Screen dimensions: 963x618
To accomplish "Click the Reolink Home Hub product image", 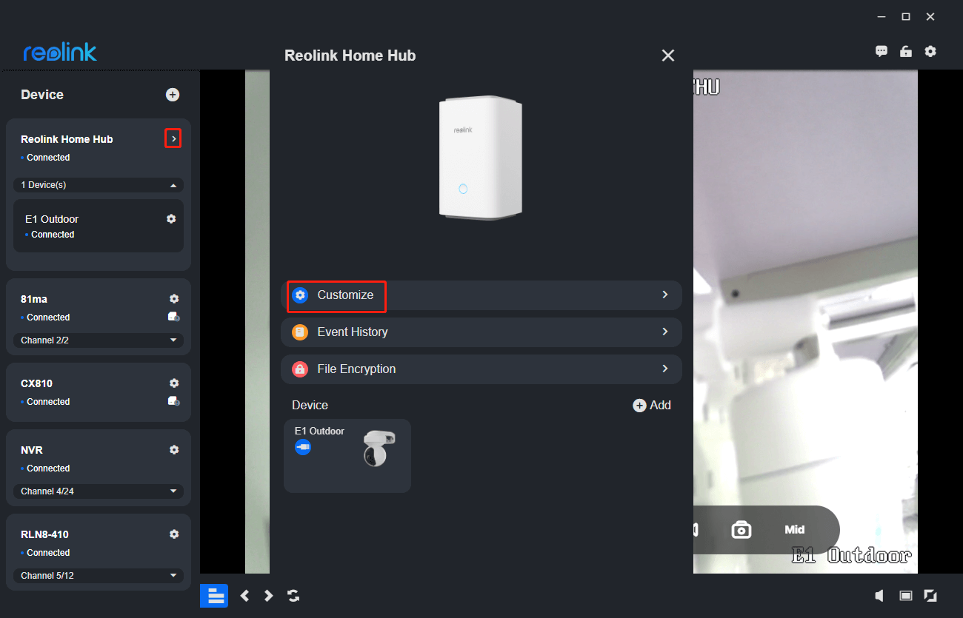I will 481,158.
